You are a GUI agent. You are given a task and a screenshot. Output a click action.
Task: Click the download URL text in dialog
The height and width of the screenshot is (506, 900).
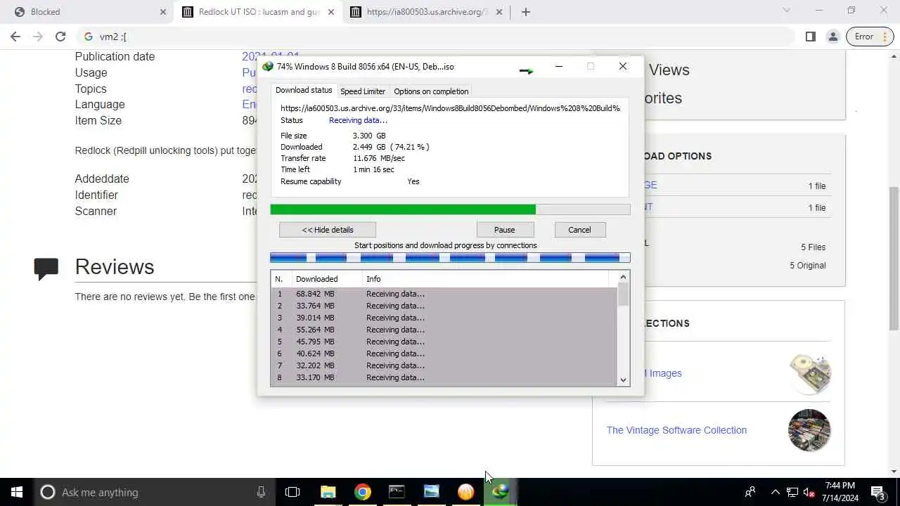[450, 108]
